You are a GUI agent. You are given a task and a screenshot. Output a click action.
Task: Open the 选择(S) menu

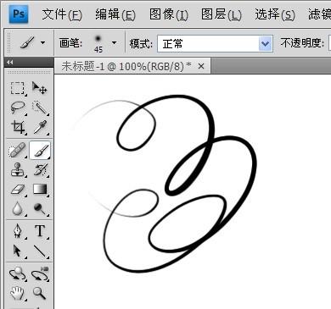tap(275, 14)
